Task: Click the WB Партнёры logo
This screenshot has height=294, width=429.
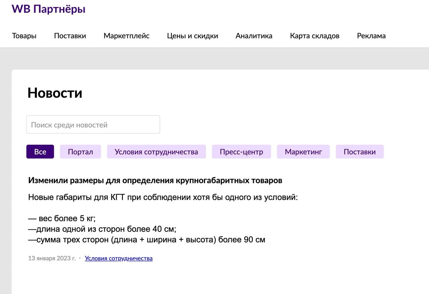Action: (49, 9)
